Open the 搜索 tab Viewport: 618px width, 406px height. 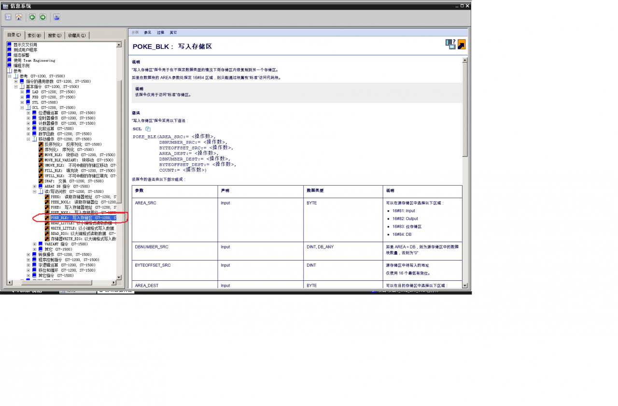[55, 35]
